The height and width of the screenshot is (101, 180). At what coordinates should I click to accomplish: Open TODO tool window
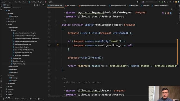click(x=17, y=99)
